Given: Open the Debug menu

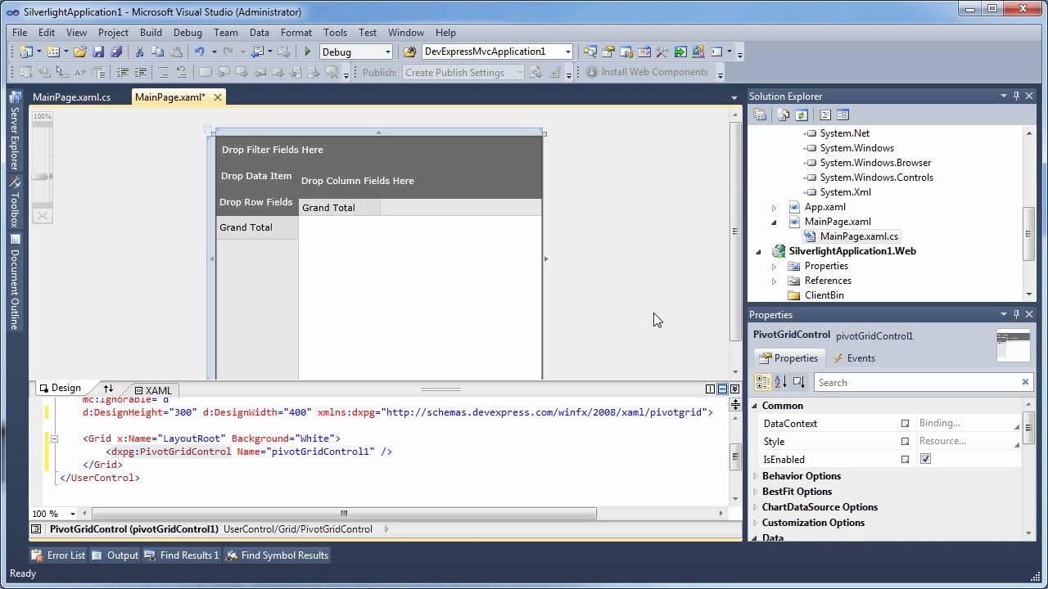Looking at the screenshot, I should coord(187,33).
